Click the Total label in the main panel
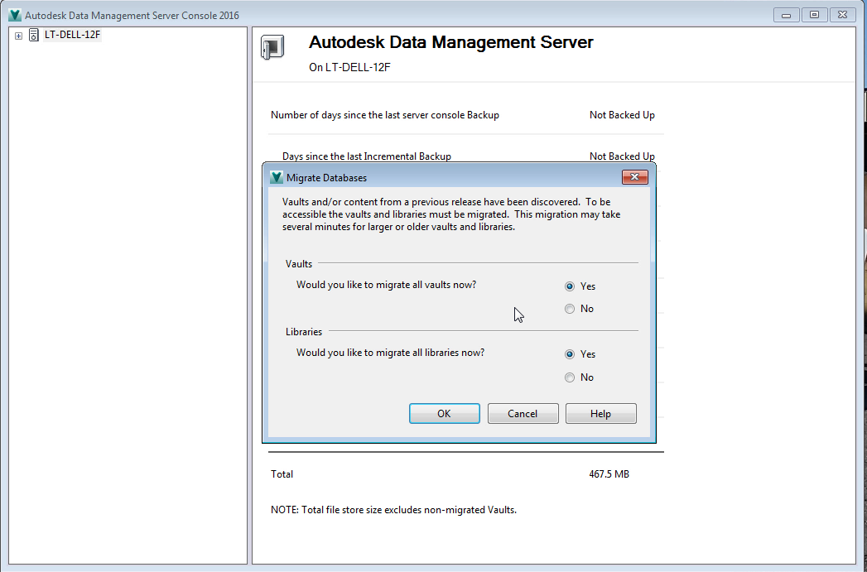 (282, 474)
